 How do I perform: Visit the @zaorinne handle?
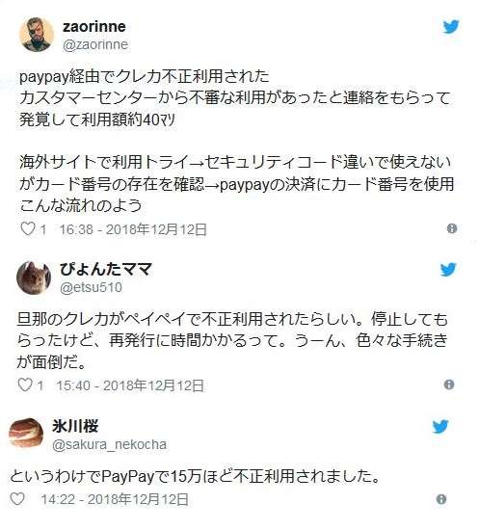click(x=95, y=44)
